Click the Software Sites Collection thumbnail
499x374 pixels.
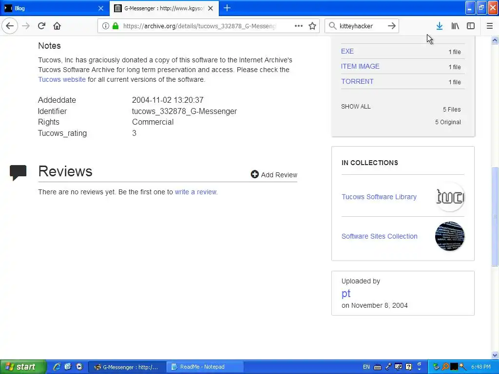pos(450,236)
